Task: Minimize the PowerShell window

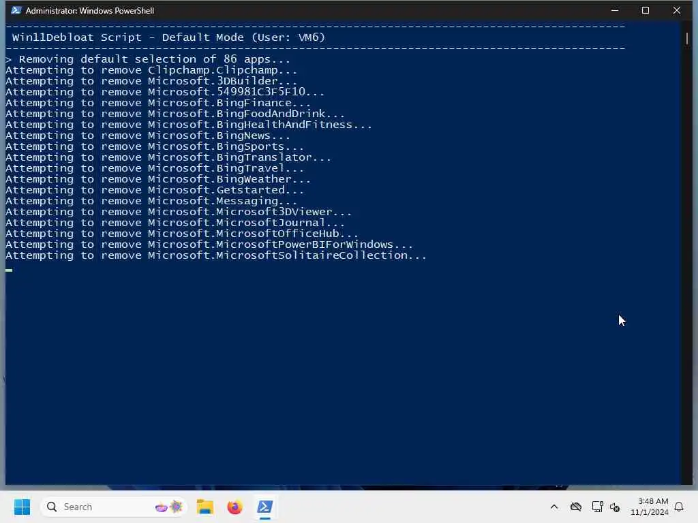Action: click(615, 10)
